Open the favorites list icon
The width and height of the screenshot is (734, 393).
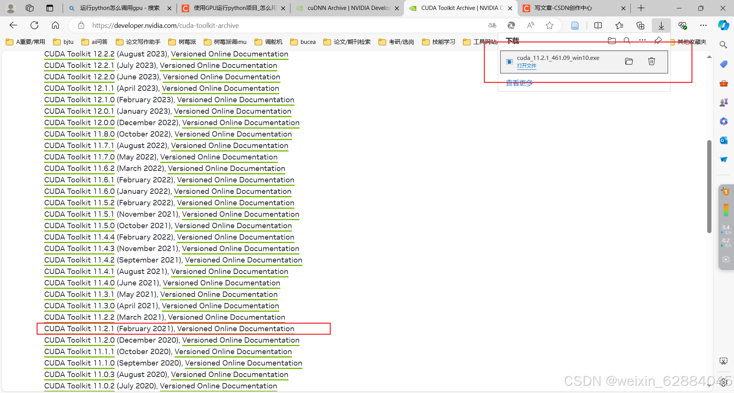point(619,26)
